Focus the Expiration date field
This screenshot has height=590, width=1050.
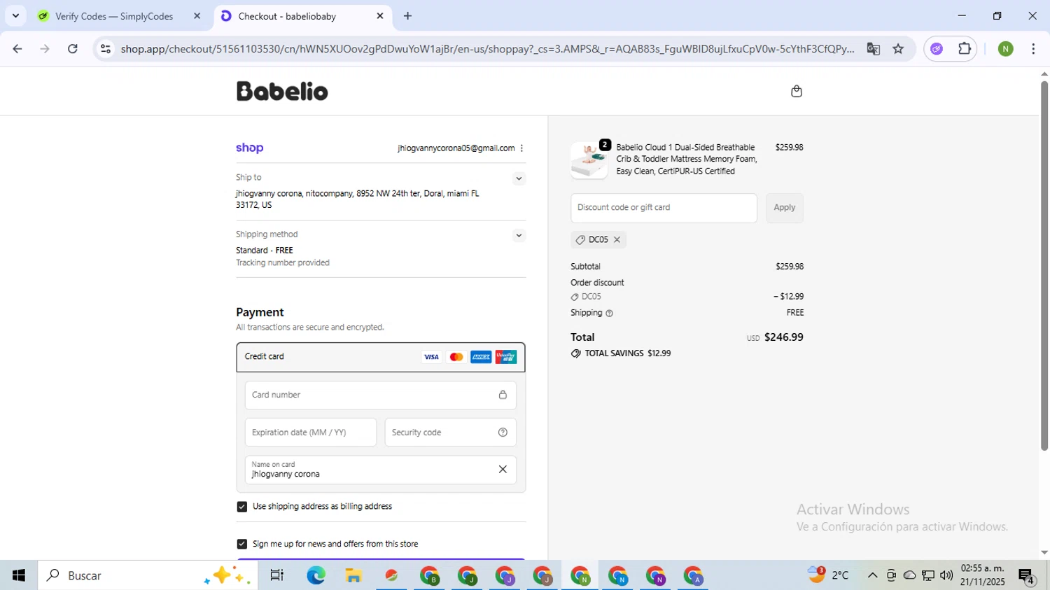pyautogui.click(x=311, y=433)
